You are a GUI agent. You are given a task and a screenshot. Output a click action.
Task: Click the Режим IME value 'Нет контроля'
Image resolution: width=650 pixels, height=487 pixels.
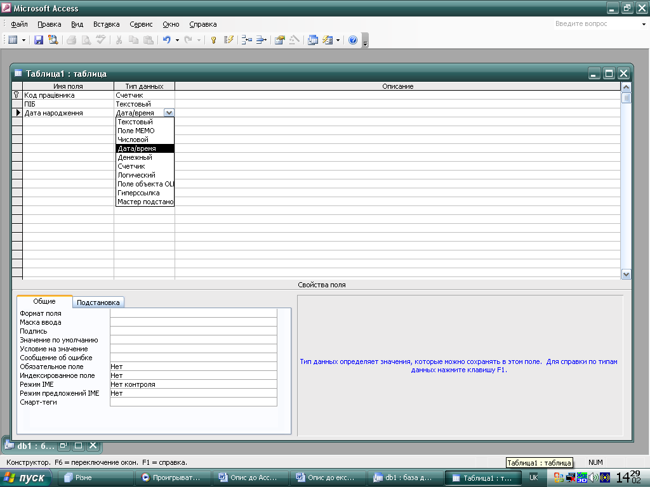(193, 384)
